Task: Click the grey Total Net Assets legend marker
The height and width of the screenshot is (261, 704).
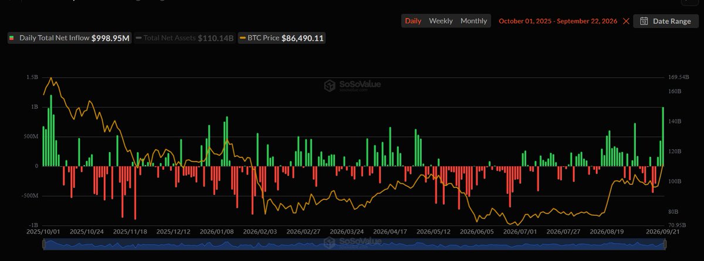Action: (139, 38)
